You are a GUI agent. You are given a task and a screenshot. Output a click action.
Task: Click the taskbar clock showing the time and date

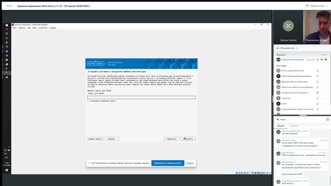pos(7,164)
